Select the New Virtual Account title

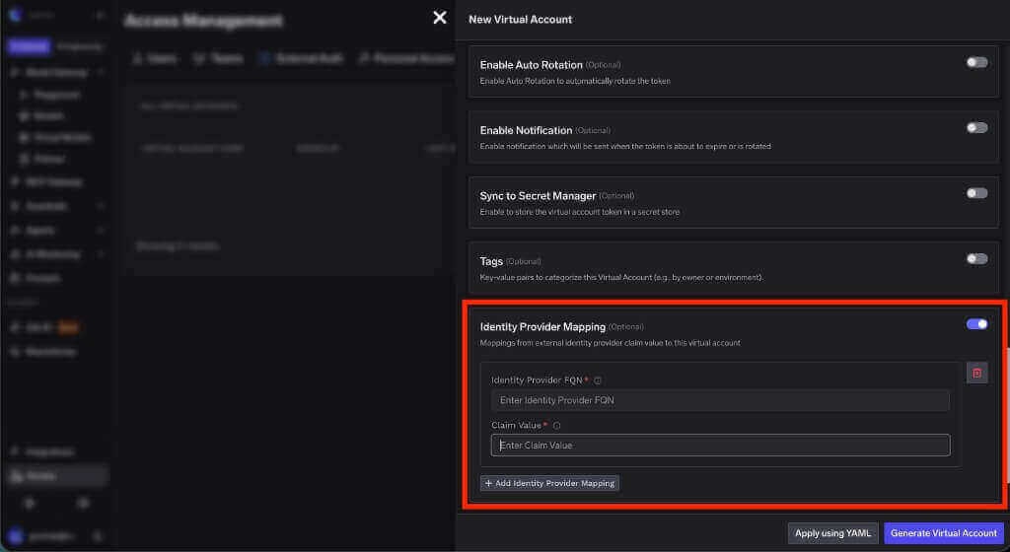[x=520, y=20]
